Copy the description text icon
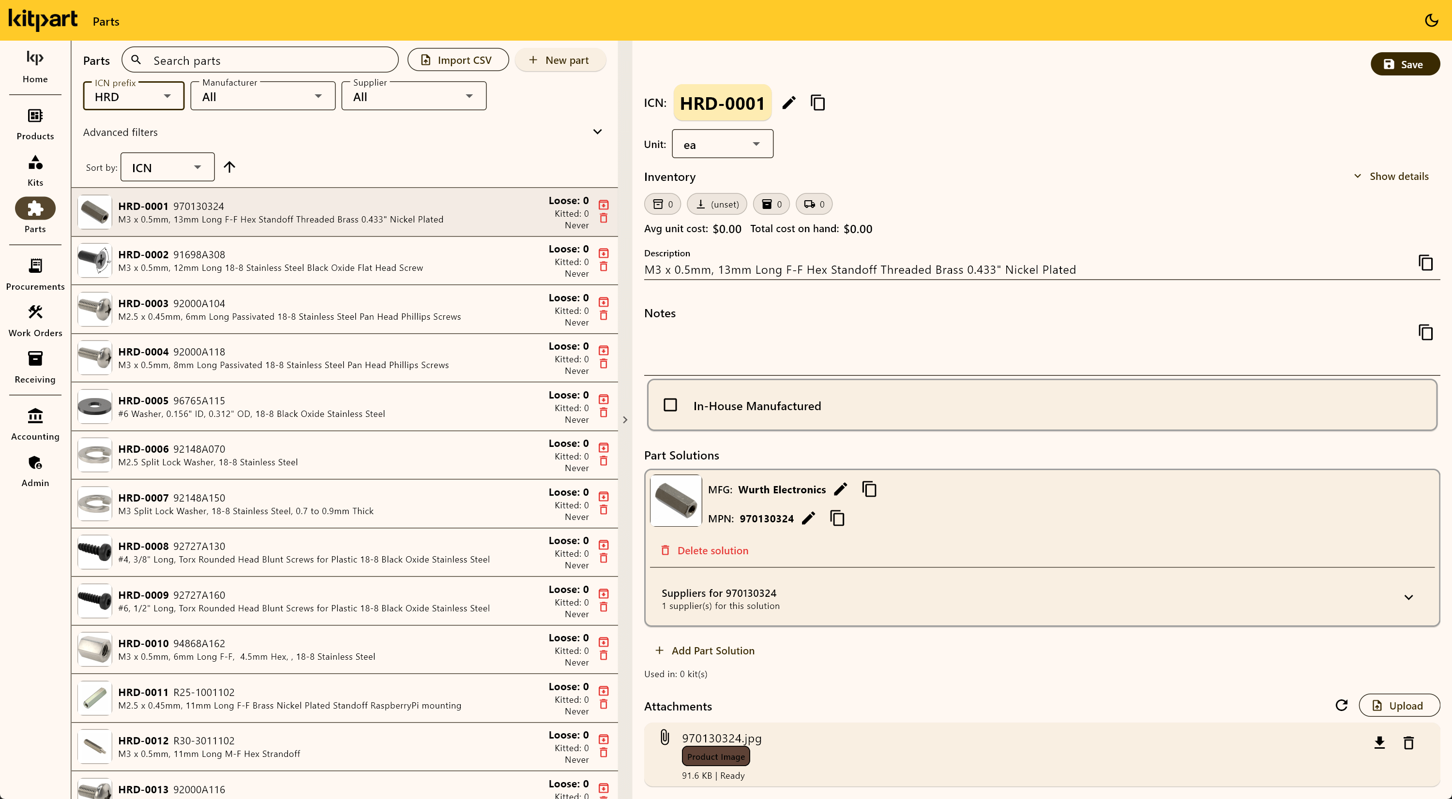 (1425, 263)
